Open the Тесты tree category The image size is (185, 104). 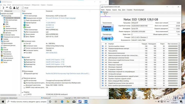click(4, 62)
